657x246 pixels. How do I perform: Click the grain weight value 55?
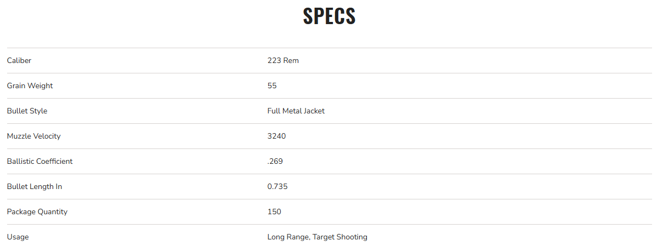[272, 86]
